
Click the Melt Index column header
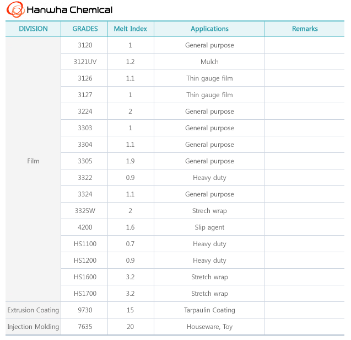[x=131, y=29]
